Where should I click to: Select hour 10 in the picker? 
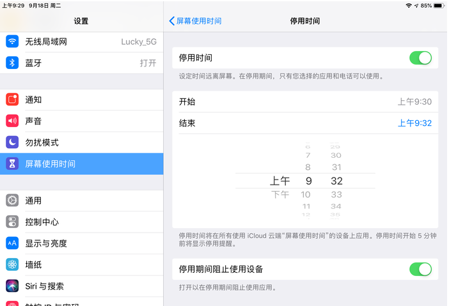pyautogui.click(x=306, y=194)
